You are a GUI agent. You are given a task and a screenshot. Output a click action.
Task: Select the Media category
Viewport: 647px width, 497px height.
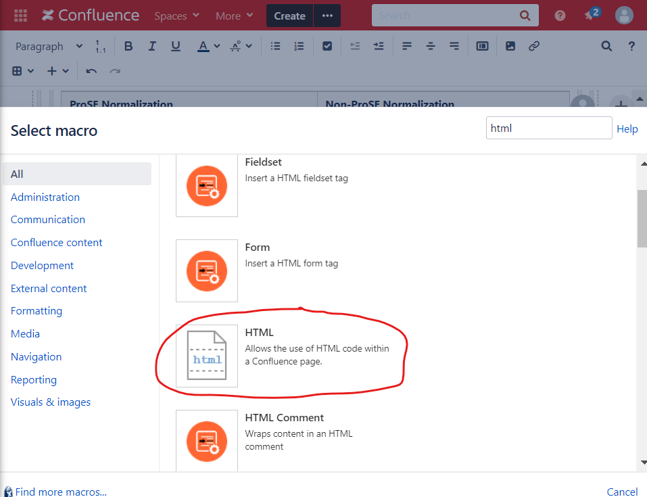coord(25,334)
